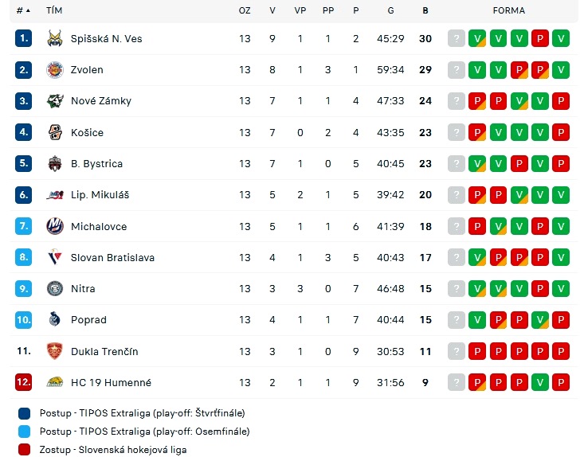Sort table by the # rank column
This screenshot has height=457, width=584.
pos(23,10)
